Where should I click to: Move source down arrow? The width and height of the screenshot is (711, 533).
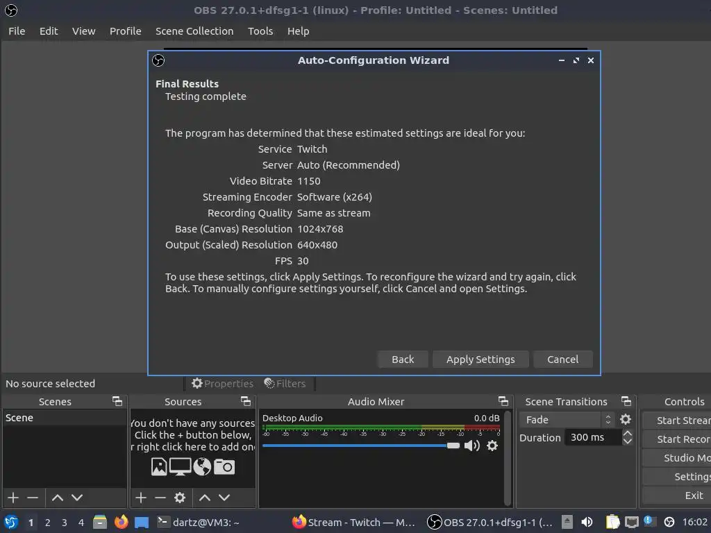[x=224, y=498]
